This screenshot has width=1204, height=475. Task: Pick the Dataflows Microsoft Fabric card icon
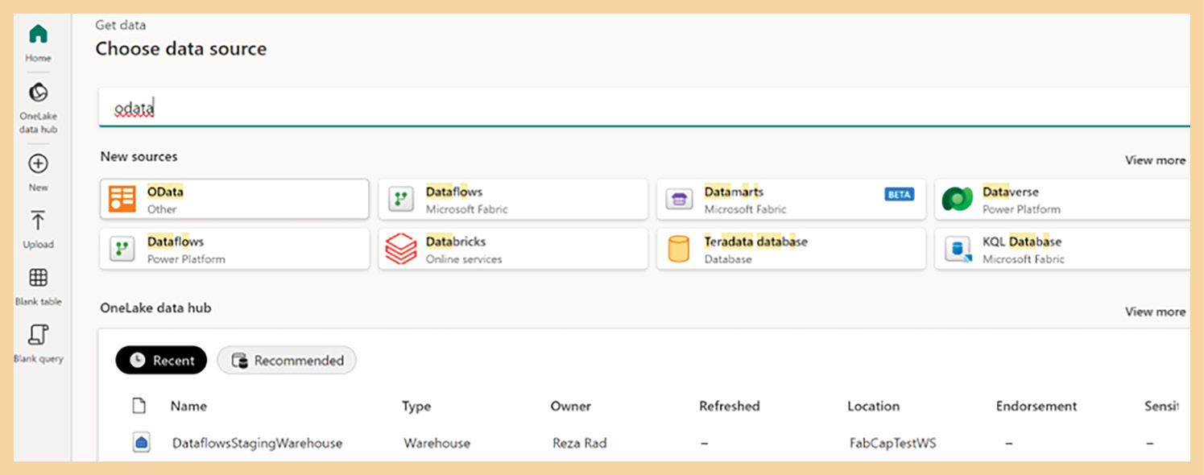click(x=401, y=200)
